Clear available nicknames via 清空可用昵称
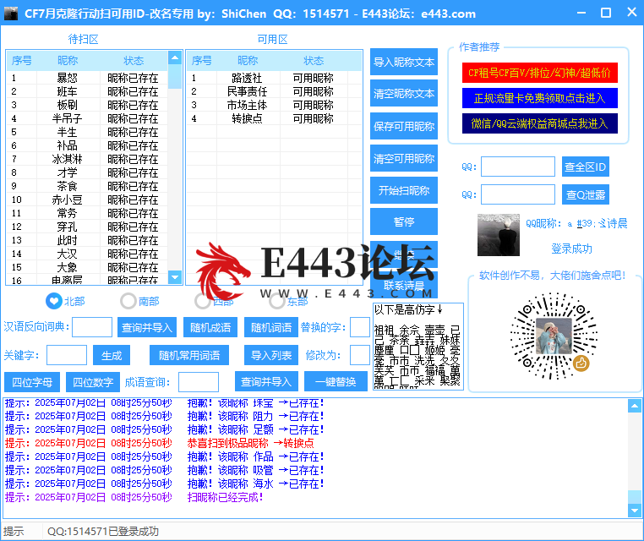Viewport: 644px width, 541px height. (404, 158)
